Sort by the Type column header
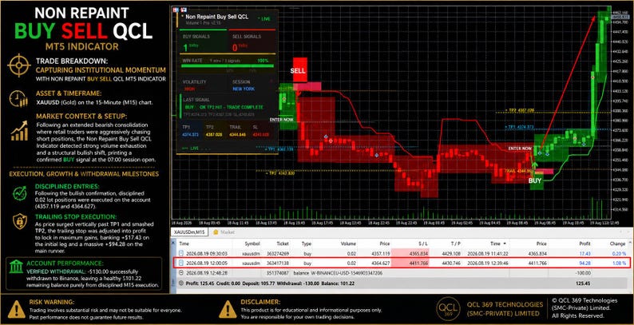Image resolution: width=634 pixels, height=325 pixels. [307, 244]
